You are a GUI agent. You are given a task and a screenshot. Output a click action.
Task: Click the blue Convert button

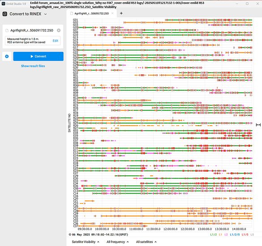click(39, 56)
